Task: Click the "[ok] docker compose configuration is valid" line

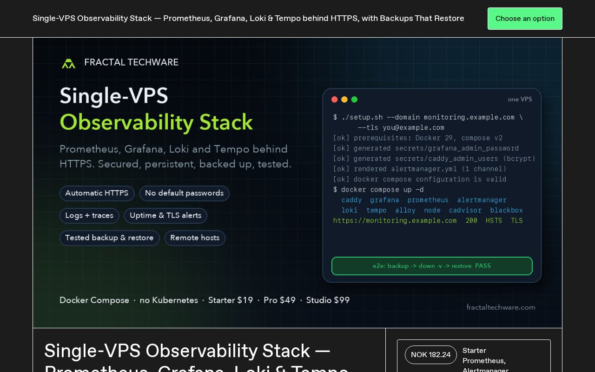Action: click(x=420, y=179)
